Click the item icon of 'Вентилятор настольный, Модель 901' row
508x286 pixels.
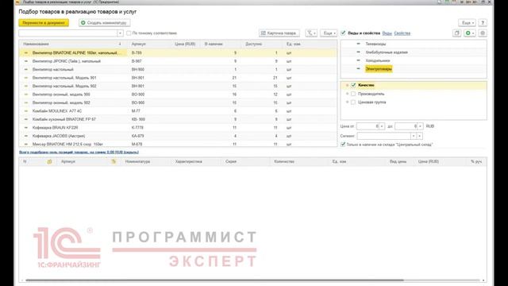26,78
